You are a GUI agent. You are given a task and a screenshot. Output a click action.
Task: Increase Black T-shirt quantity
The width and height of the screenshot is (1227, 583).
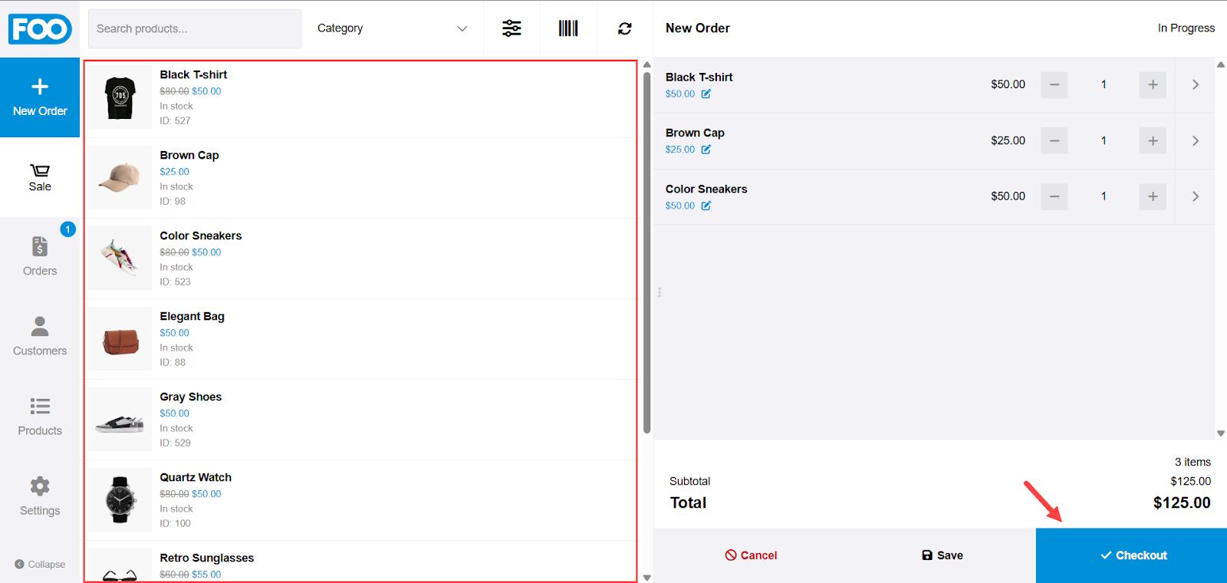[1153, 84]
